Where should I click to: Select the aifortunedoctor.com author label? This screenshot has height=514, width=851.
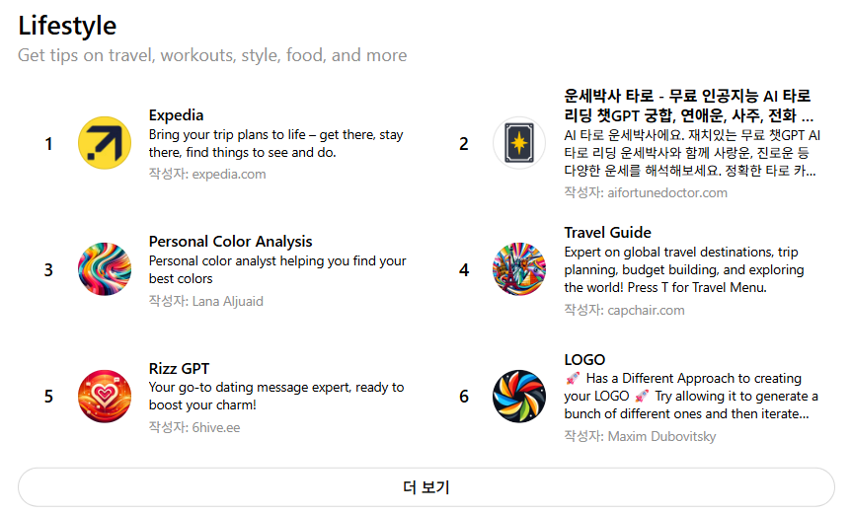646,192
